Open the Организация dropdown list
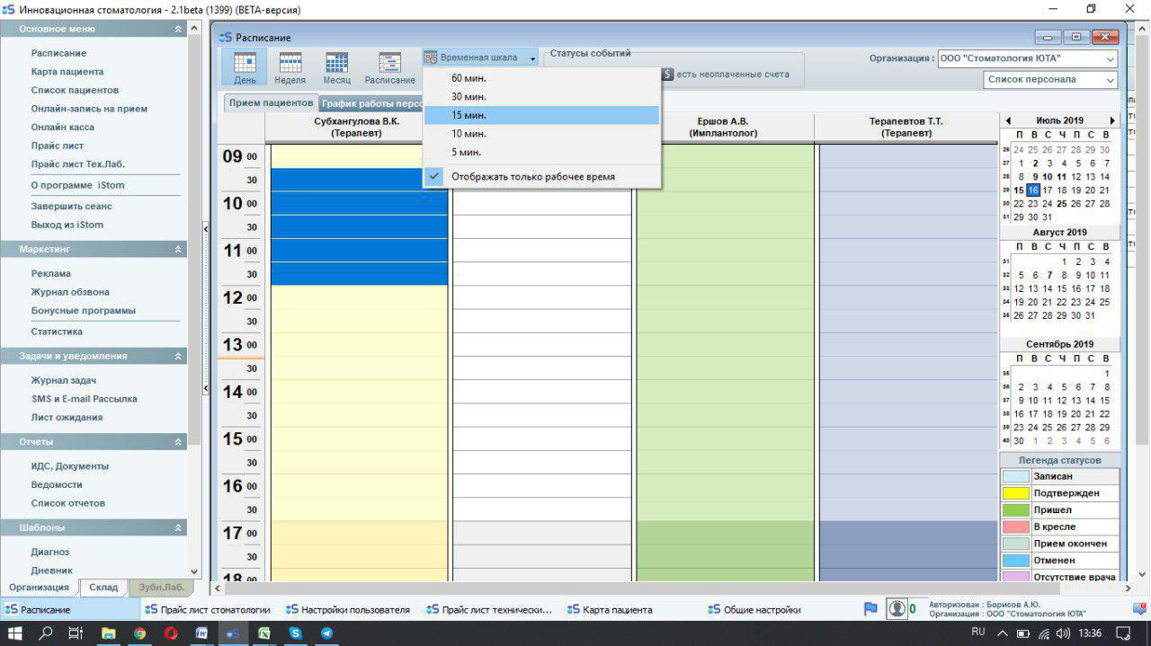 [x=1111, y=58]
